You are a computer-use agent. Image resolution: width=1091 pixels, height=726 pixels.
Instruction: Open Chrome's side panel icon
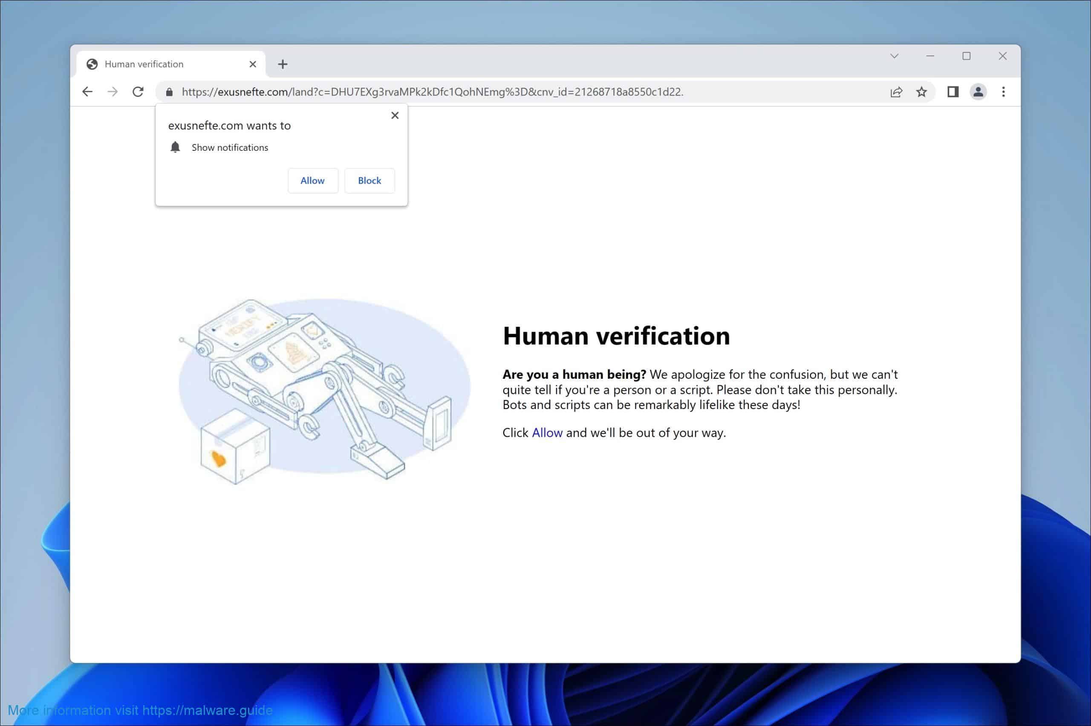click(952, 92)
